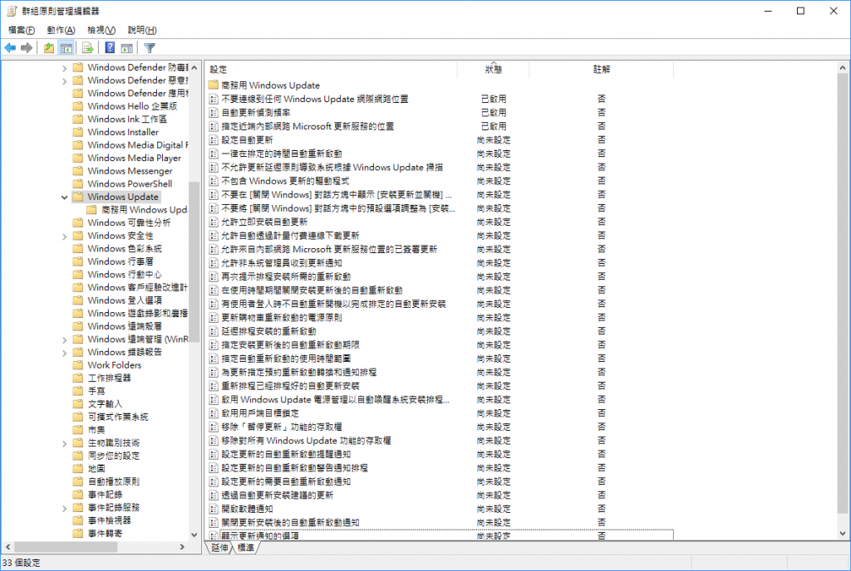Select policy 透過自動更新安裝建議的更新
The image size is (851, 571).
pos(278,495)
